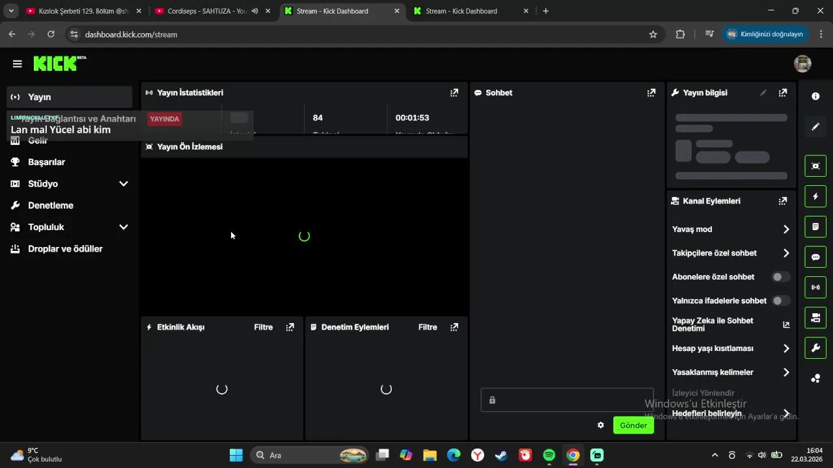Open Takipçilere özel sohbet options arrow
833x468 pixels.
click(786, 253)
